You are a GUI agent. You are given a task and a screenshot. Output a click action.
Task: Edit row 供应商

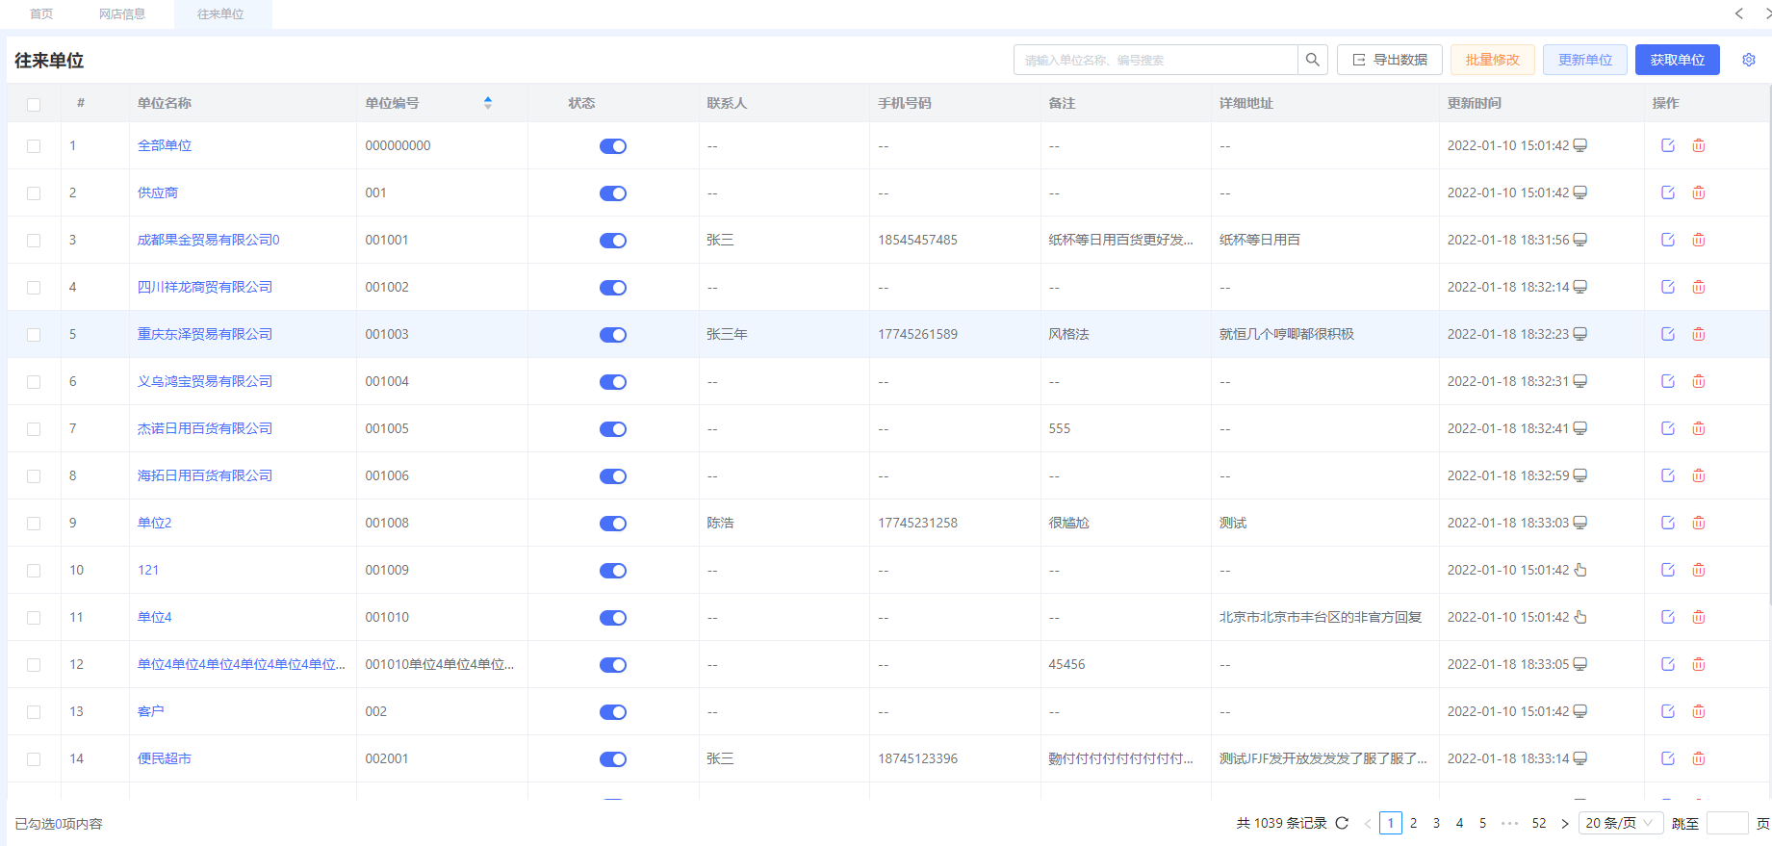(1668, 192)
